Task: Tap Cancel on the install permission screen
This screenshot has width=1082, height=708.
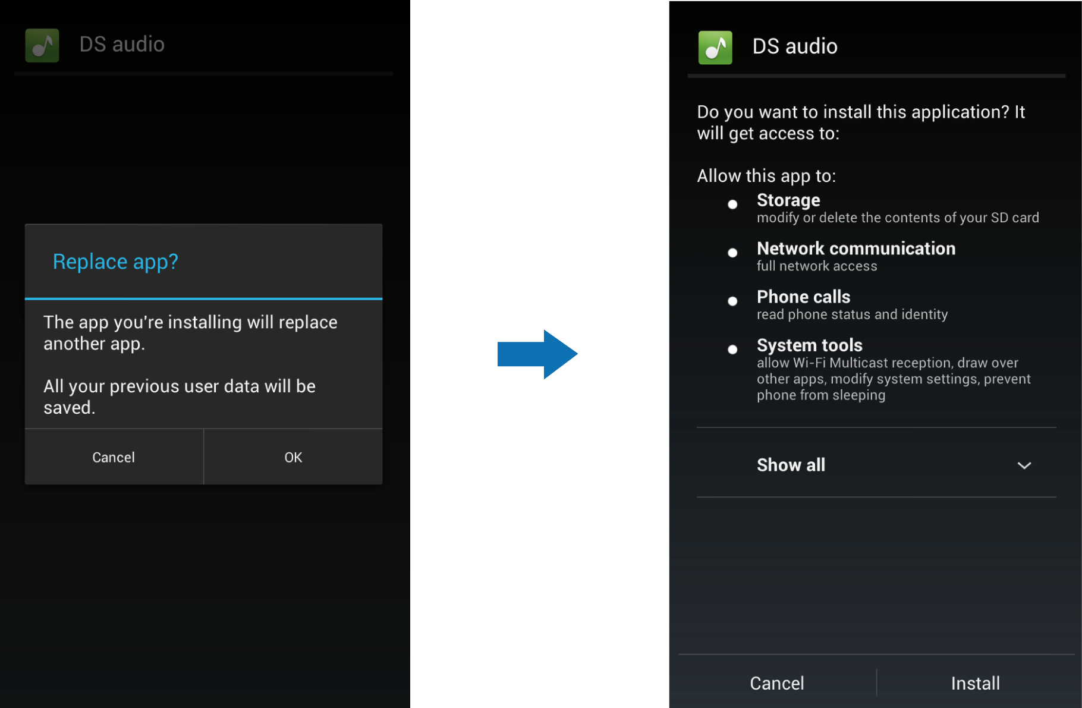Action: pyautogui.click(x=777, y=683)
